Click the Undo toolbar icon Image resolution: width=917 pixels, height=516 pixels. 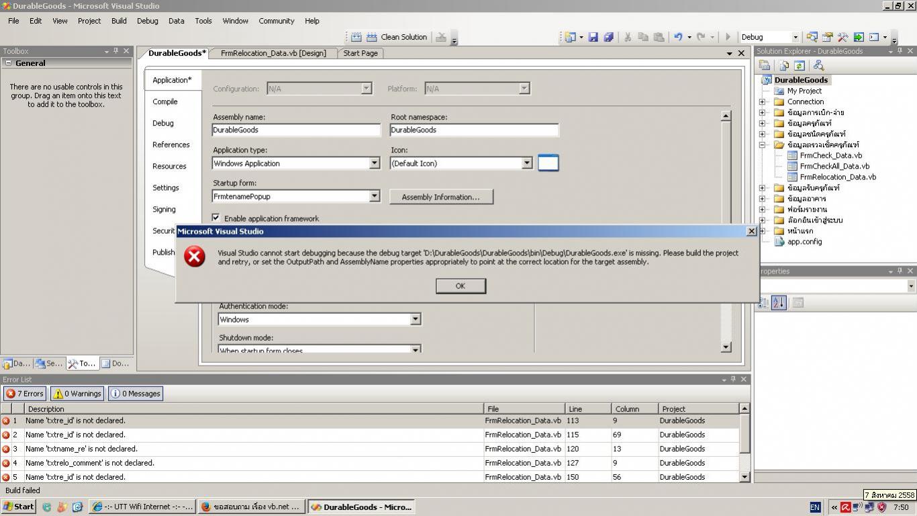pyautogui.click(x=678, y=37)
